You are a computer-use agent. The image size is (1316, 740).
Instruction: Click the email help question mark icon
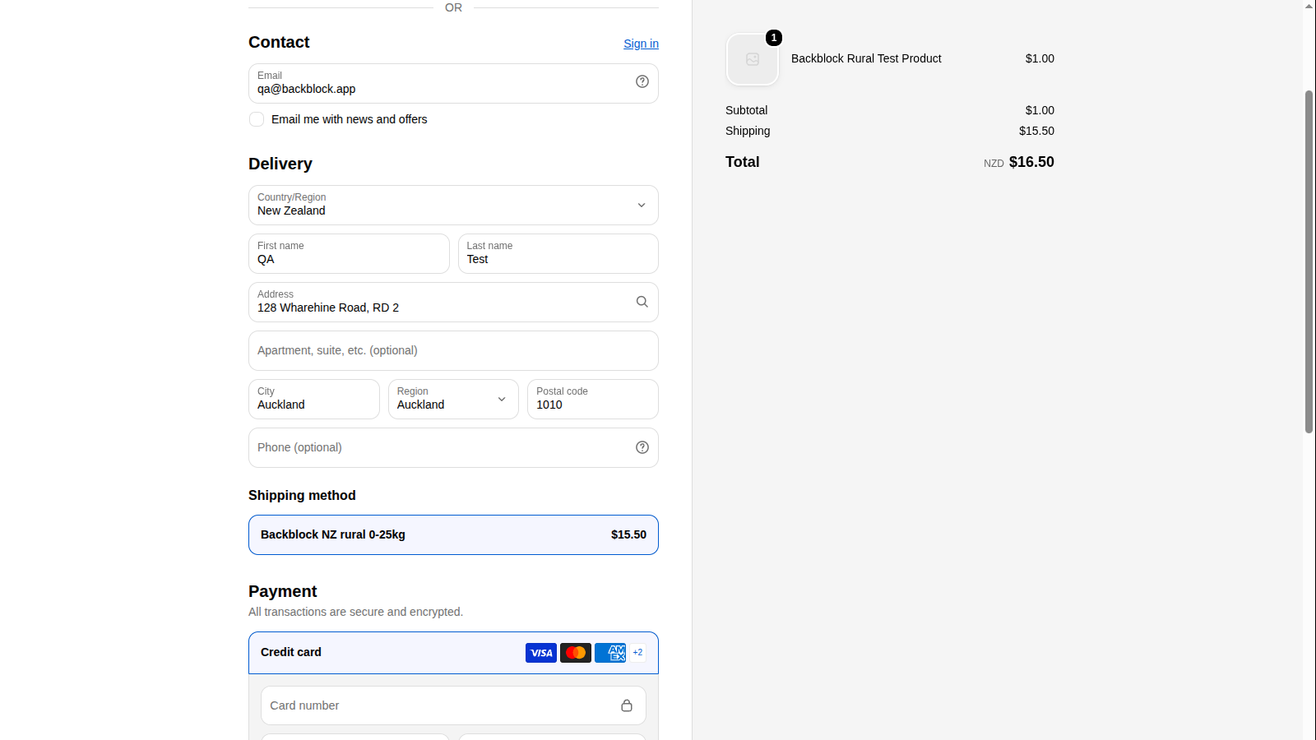tap(642, 81)
